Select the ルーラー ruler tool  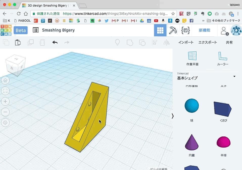(223, 59)
